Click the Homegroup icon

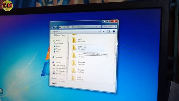pos(53,57)
